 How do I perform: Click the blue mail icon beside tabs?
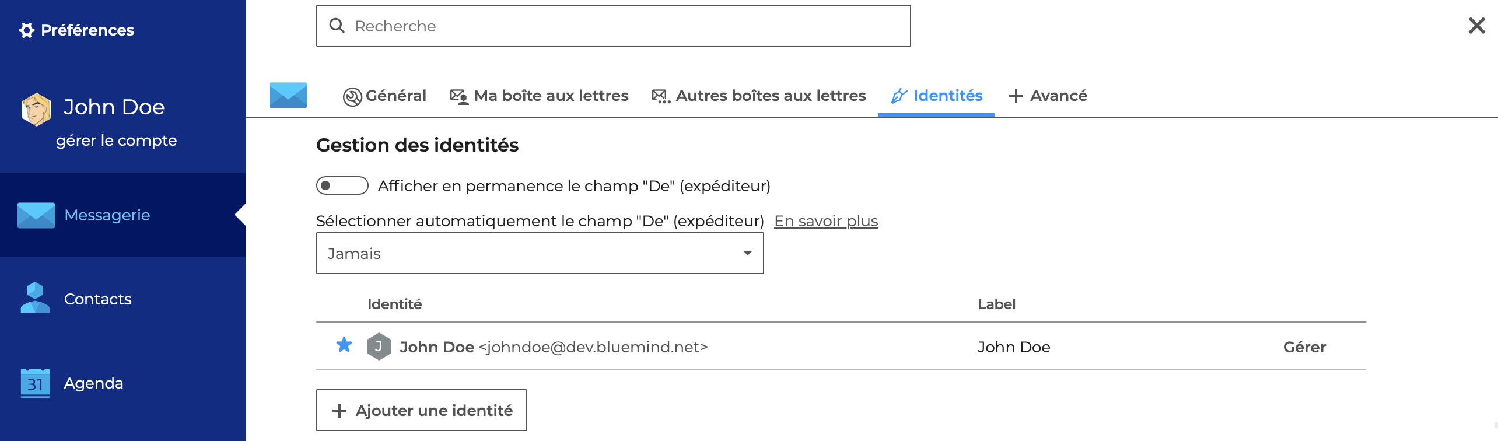pyautogui.click(x=288, y=95)
